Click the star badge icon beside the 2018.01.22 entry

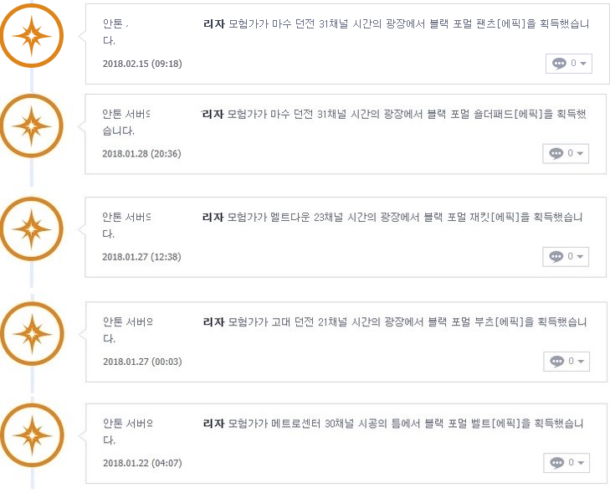point(32,435)
